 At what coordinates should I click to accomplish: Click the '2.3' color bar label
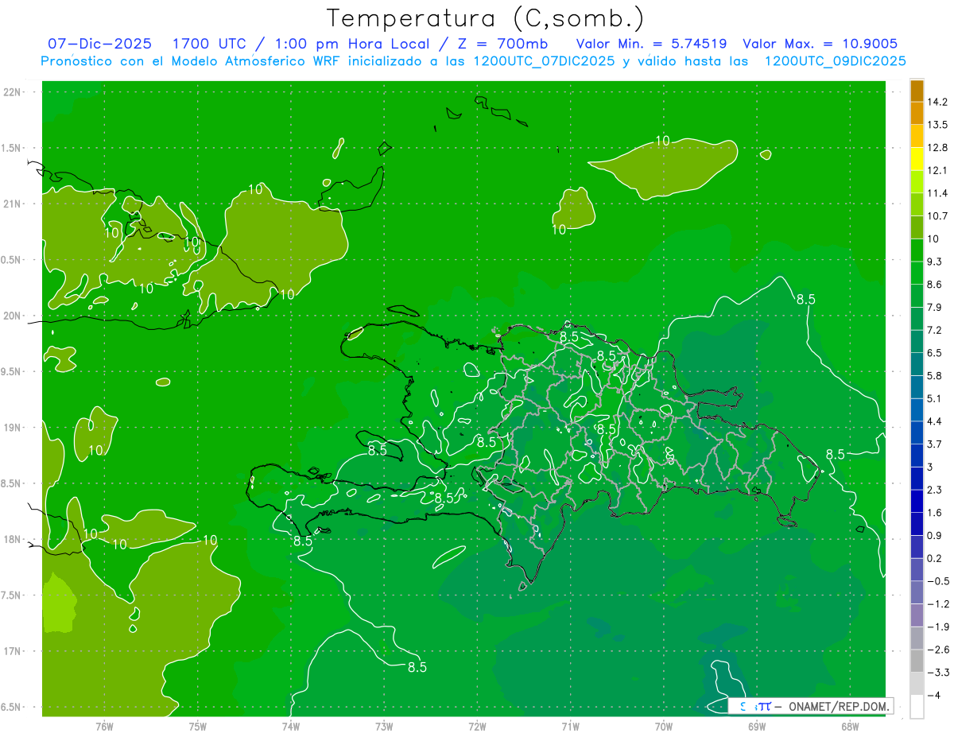[x=934, y=490]
